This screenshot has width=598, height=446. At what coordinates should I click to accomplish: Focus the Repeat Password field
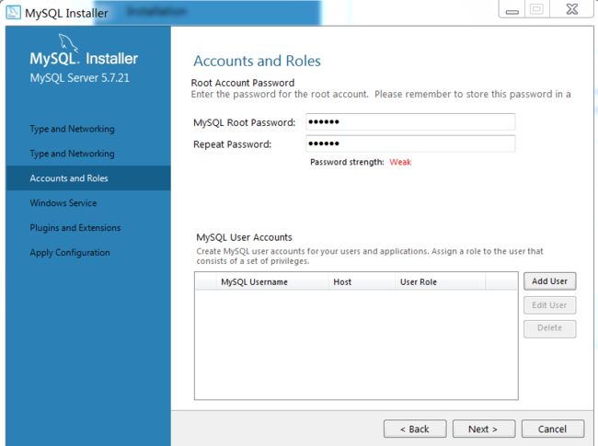point(410,143)
